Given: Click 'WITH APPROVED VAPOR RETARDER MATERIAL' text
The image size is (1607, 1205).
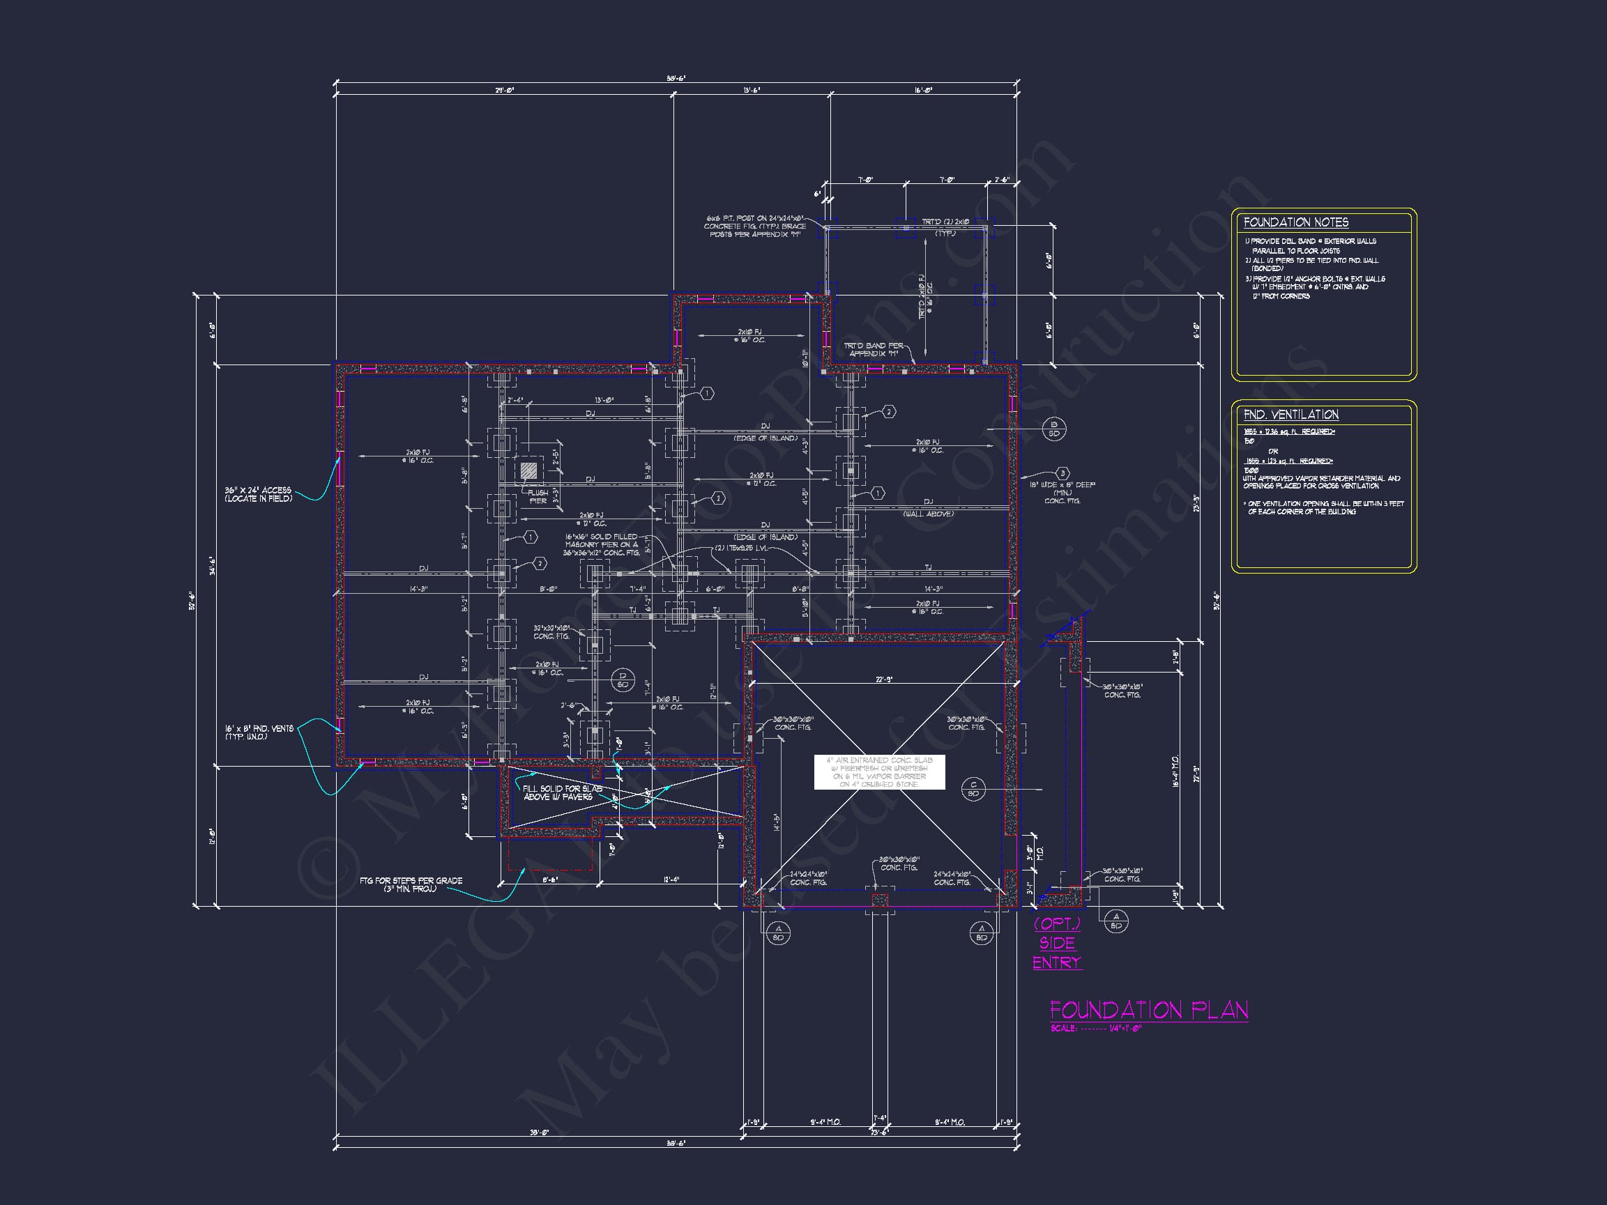Looking at the screenshot, I should tap(1321, 482).
